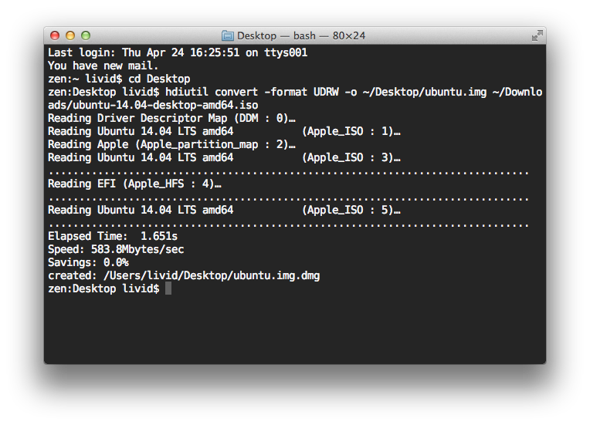This screenshot has height=425, width=590.
Task: Click the Desktop folder proxy icon in title
Action: tap(228, 35)
